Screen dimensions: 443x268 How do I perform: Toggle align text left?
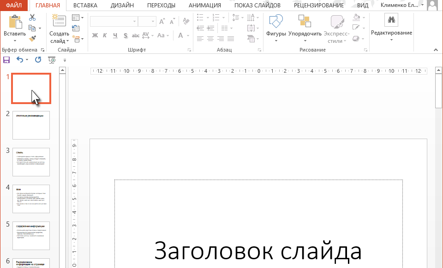pyautogui.click(x=200, y=39)
